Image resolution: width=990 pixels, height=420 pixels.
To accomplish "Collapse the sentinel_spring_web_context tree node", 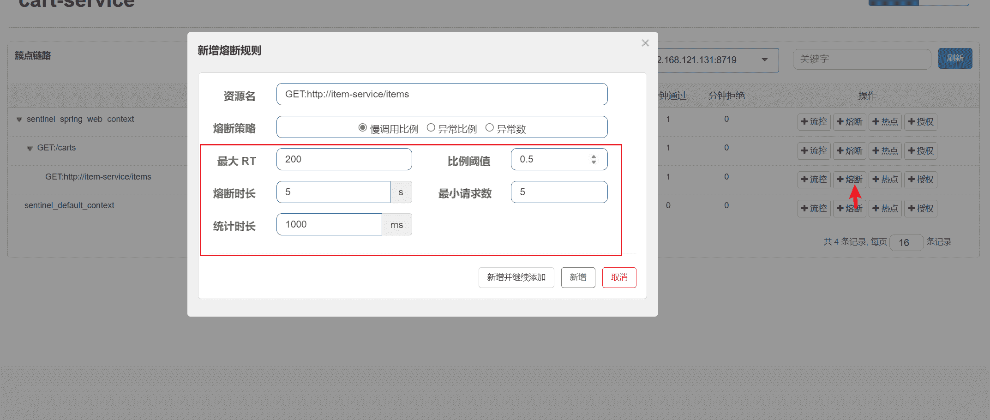I will (19, 120).
